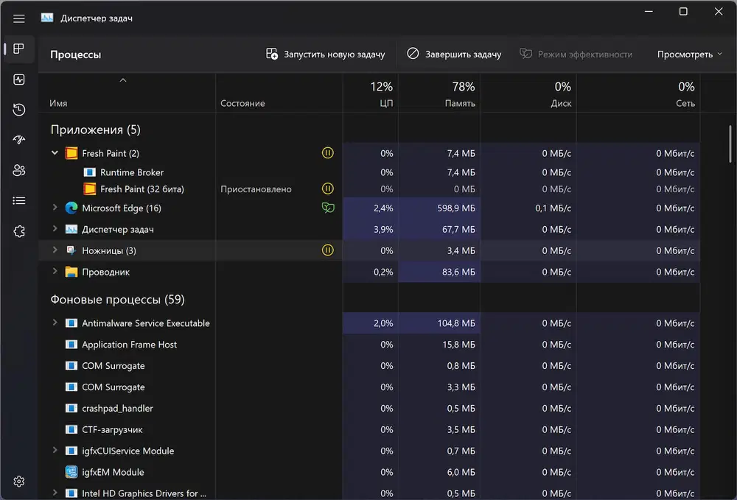Open the Details list sidebar icon
This screenshot has width=737, height=500.
click(19, 200)
